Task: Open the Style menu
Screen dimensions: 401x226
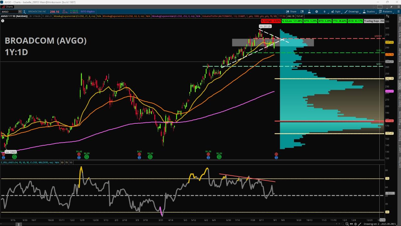Action: tap(335, 12)
